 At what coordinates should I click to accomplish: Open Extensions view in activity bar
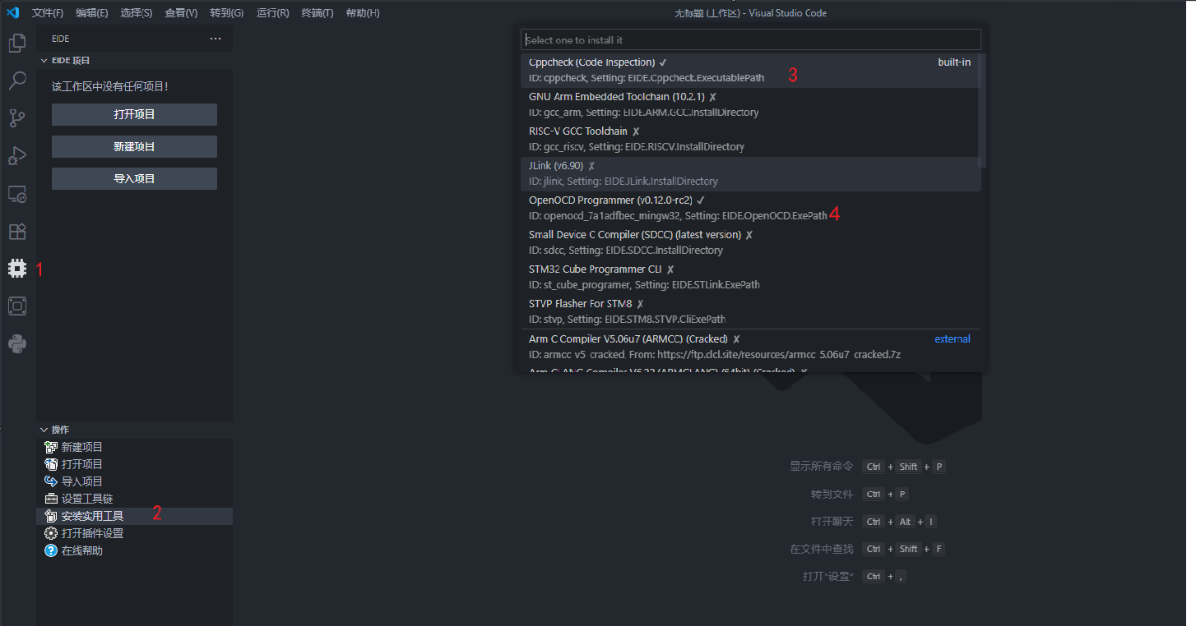[17, 232]
